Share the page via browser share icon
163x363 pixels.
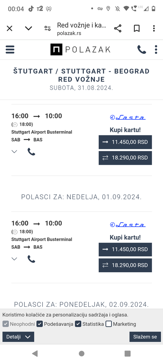[x=118, y=28]
